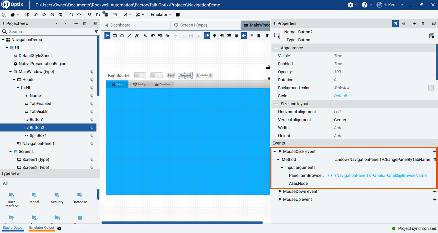The width and height of the screenshot is (438, 233).
Task: Click the object settings icon right of Name Button2
Action: (431, 36)
